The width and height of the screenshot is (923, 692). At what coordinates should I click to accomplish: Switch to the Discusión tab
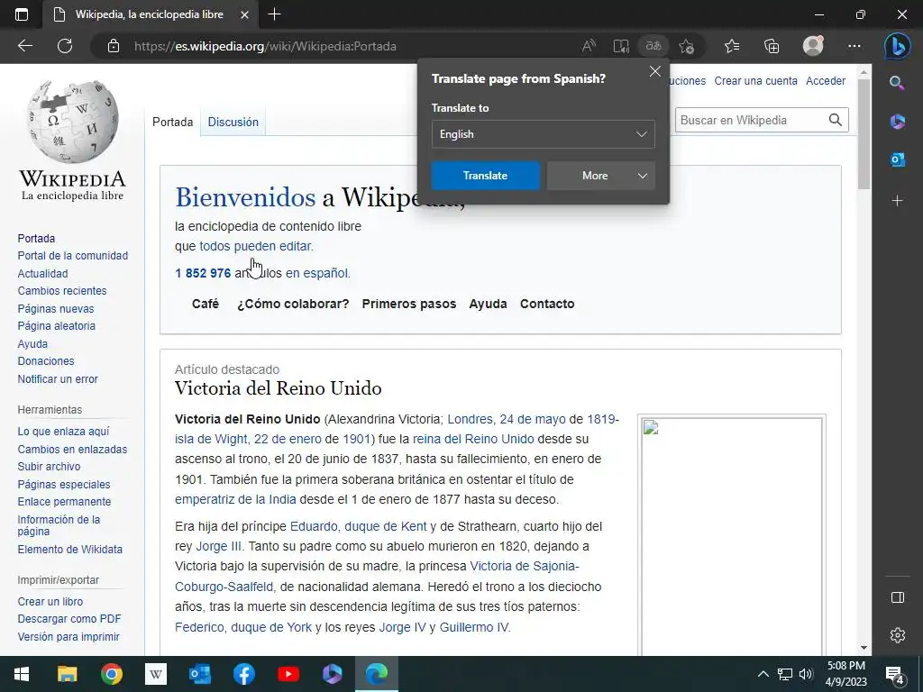point(233,122)
